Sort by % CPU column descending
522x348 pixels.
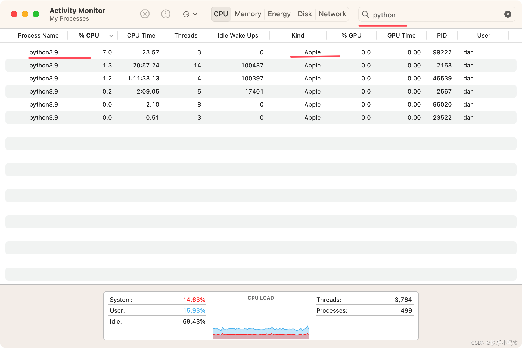(x=88, y=35)
